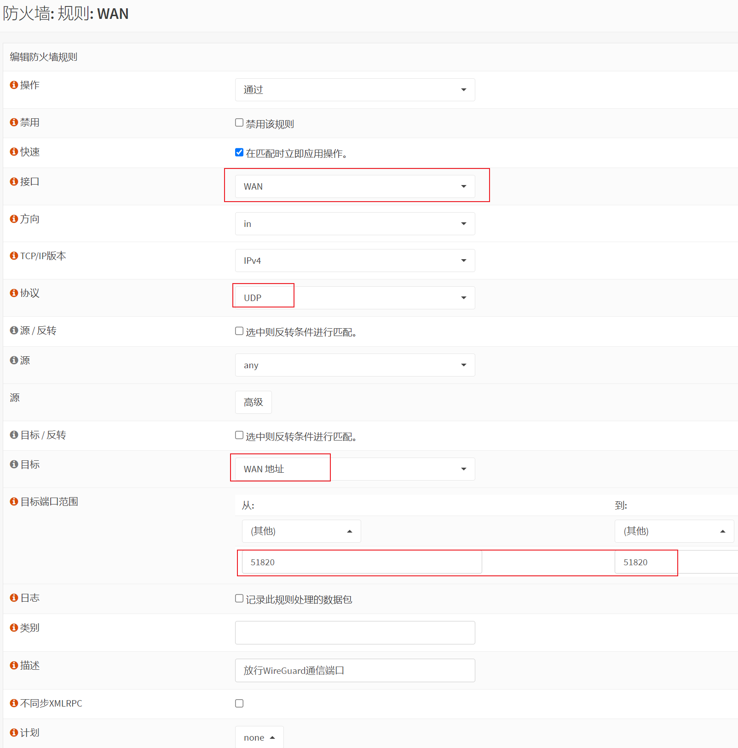Open the 协议 dropdown set to UDP
738x748 pixels.
point(355,298)
